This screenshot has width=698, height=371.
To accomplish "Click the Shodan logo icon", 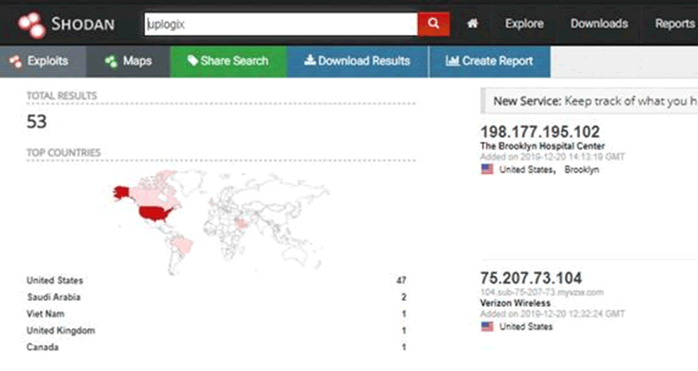I will (32, 24).
